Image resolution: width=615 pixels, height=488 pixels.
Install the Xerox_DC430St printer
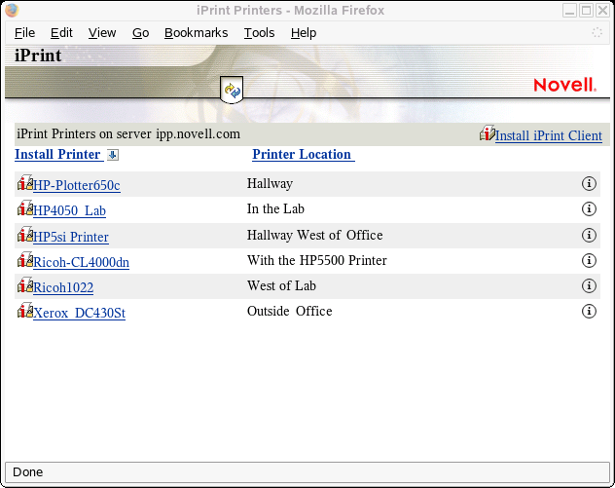pyautogui.click(x=79, y=313)
